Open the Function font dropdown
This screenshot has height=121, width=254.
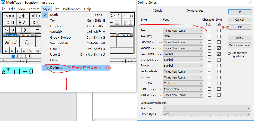point(183,42)
